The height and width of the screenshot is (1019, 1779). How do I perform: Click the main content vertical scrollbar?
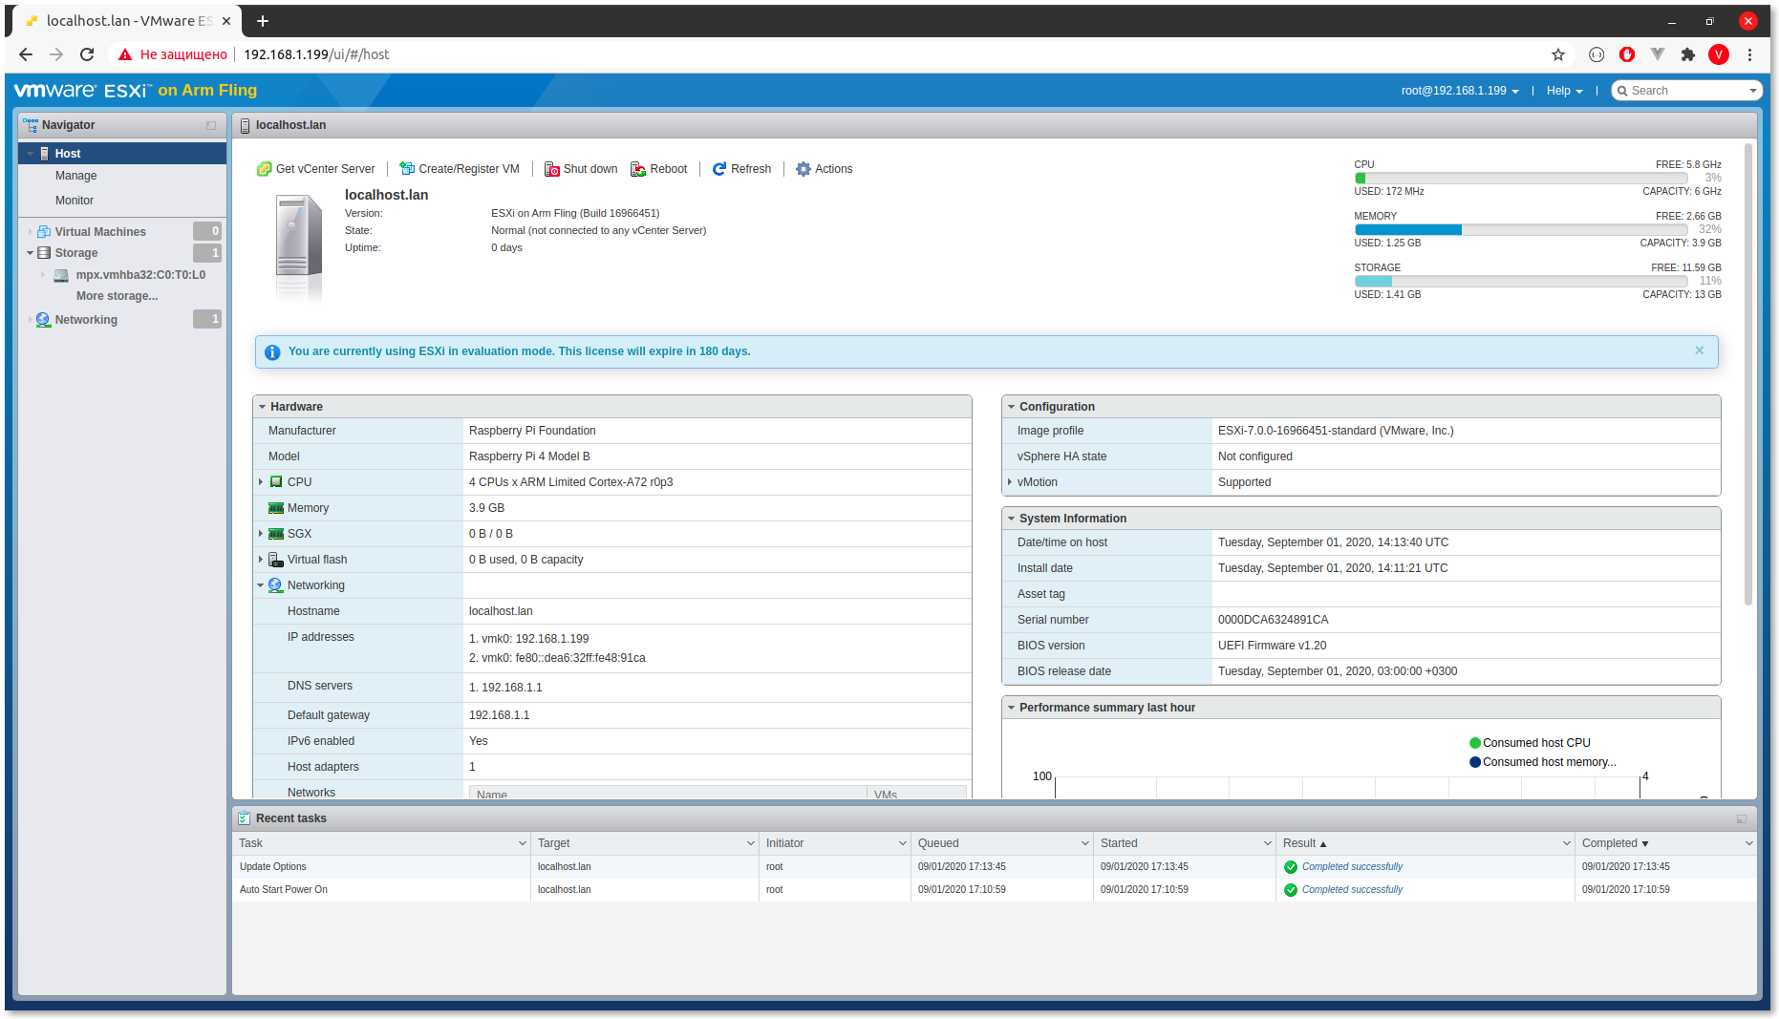(1748, 374)
